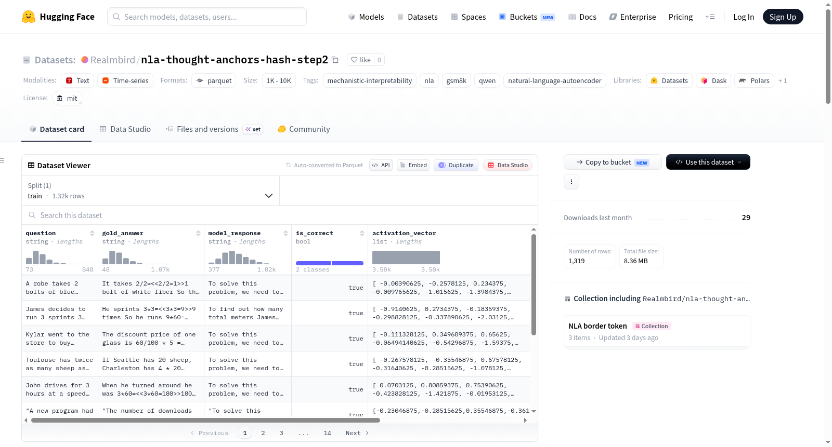Go to page 3 of dataset
832x447 pixels.
(x=281, y=433)
